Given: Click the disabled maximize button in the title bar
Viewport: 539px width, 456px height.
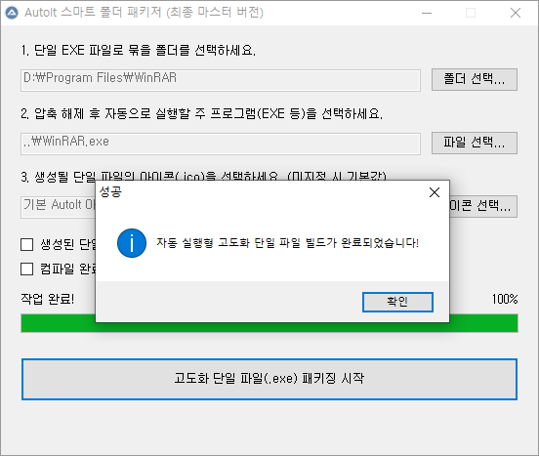Looking at the screenshot, I should point(471,13).
